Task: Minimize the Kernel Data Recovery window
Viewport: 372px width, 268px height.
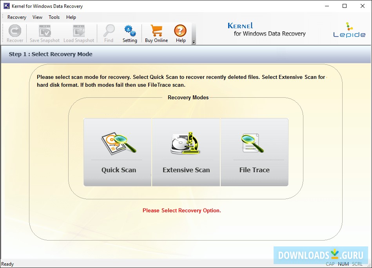Action: (x=327, y=6)
